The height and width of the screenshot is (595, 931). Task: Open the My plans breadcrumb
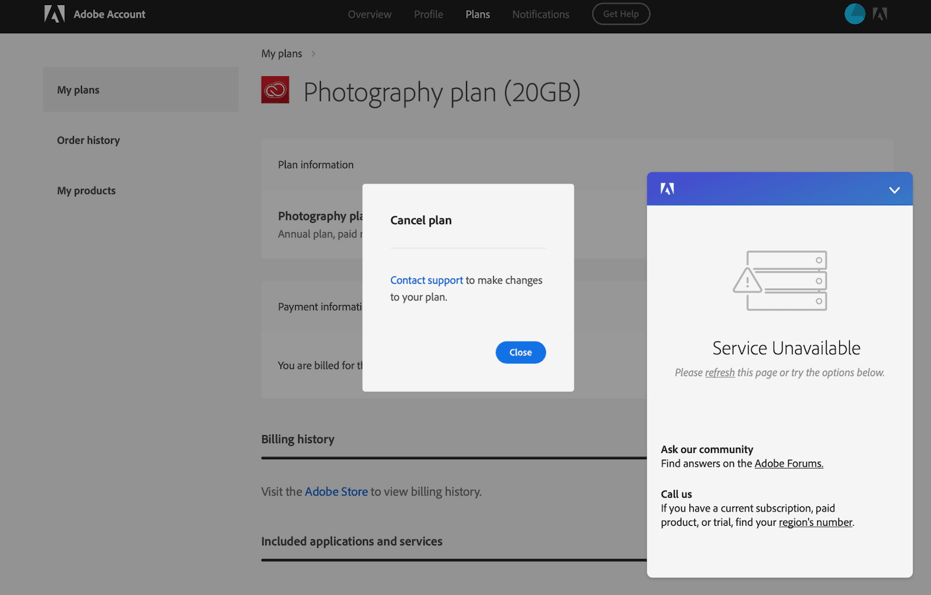click(281, 53)
